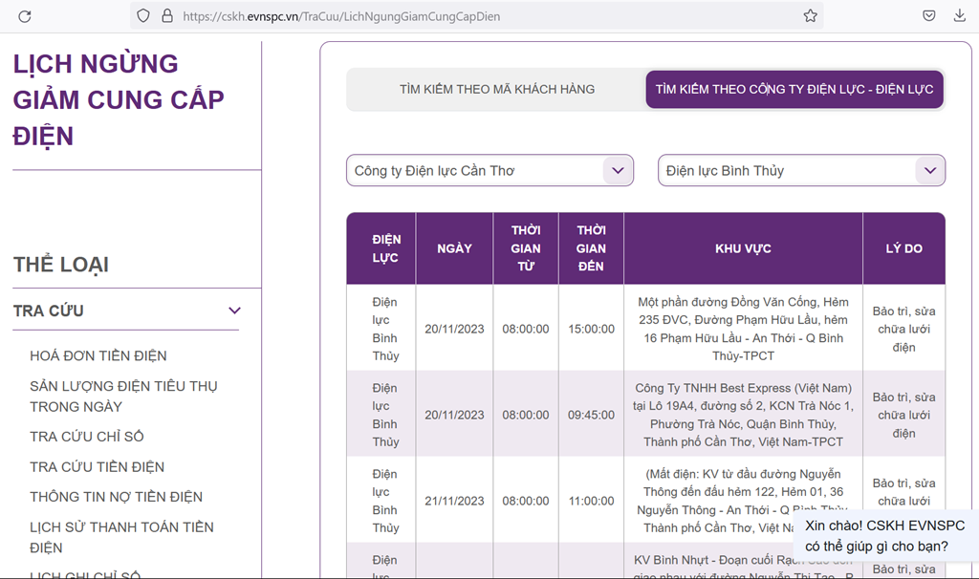Click the NGÀY column header
This screenshot has height=579, width=979.
(454, 248)
